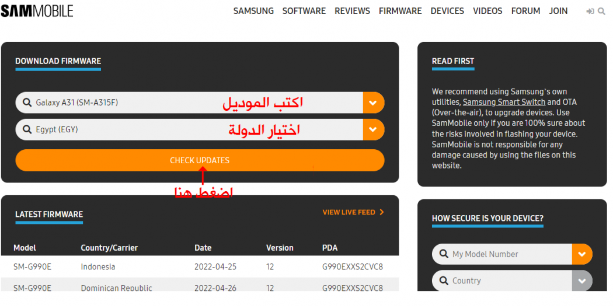Click the LATEST FIRMWARE heading
The image size is (613, 306).
(x=49, y=214)
